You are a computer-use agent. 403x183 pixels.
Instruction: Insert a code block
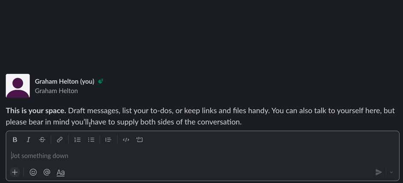[140, 139]
